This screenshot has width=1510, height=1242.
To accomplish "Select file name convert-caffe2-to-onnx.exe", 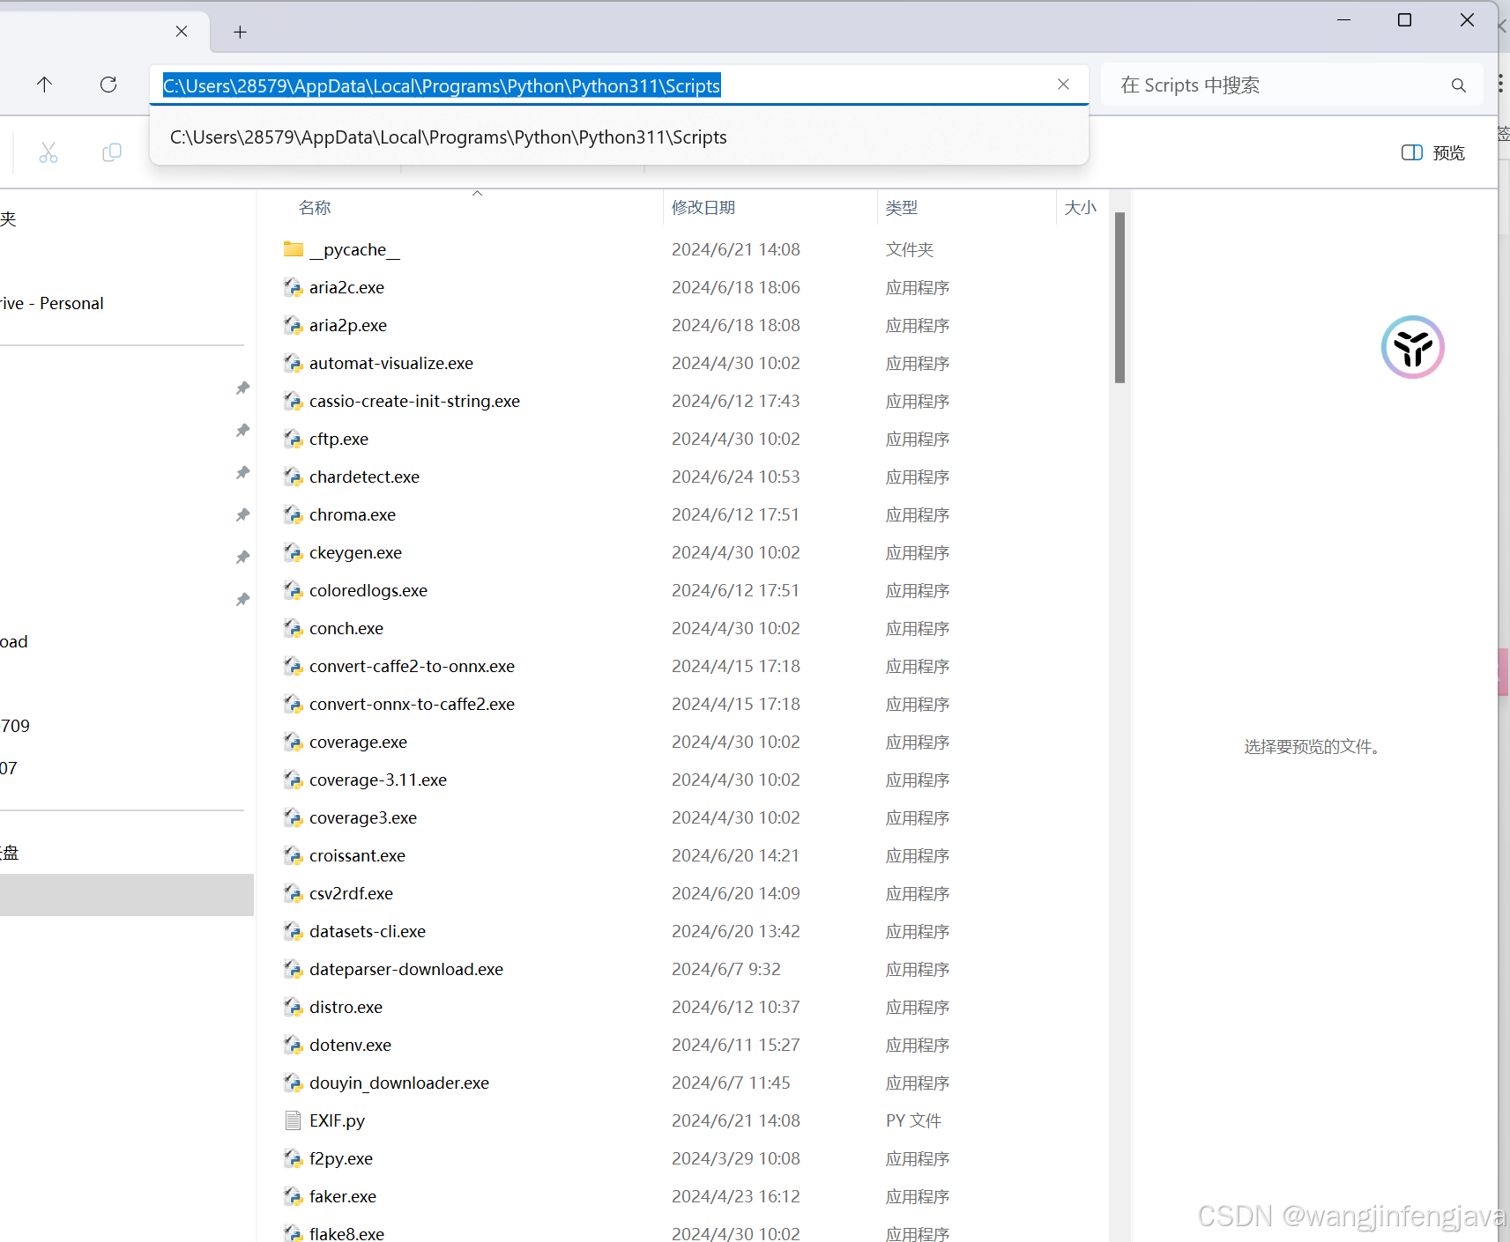I will pyautogui.click(x=412, y=666).
